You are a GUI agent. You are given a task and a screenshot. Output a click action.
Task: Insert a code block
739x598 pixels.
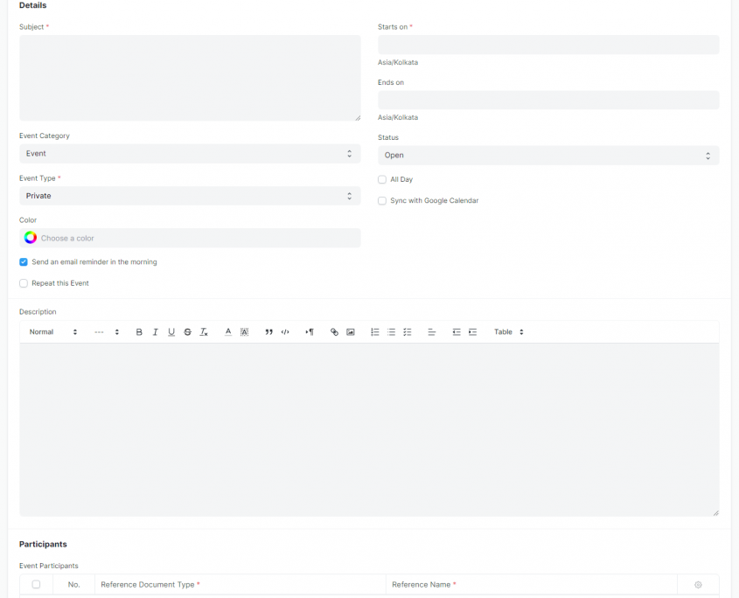pyautogui.click(x=284, y=331)
